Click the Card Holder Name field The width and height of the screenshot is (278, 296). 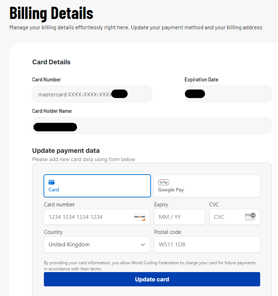click(x=152, y=126)
